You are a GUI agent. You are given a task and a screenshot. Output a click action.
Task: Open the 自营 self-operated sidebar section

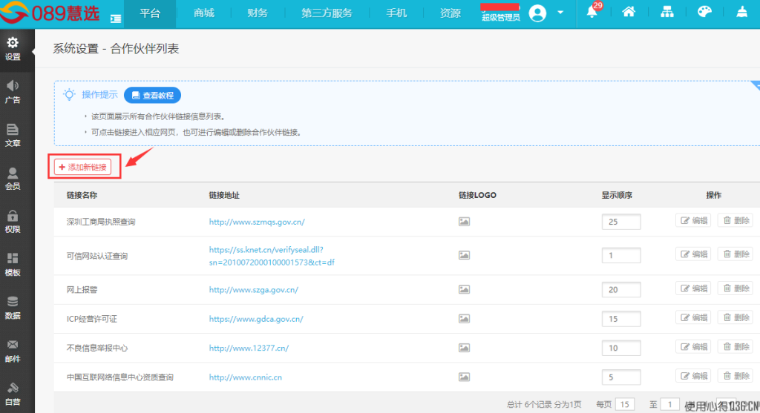click(x=13, y=394)
